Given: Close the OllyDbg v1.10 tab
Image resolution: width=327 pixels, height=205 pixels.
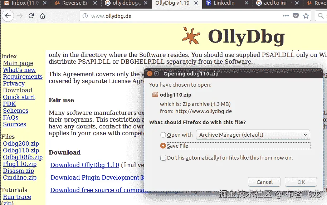Looking at the screenshot, I should (196, 3).
